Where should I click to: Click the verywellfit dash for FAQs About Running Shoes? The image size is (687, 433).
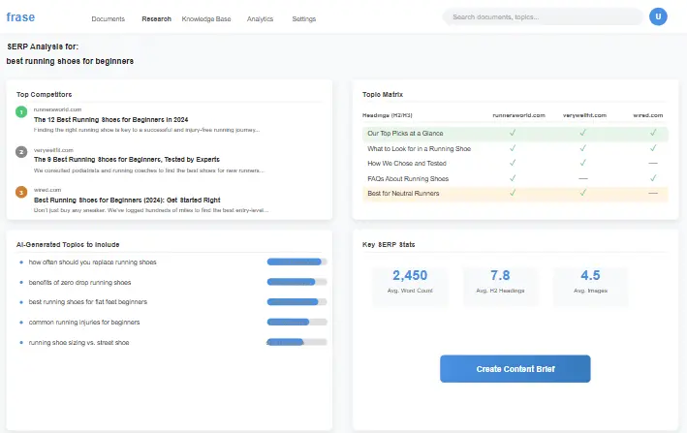(x=582, y=178)
